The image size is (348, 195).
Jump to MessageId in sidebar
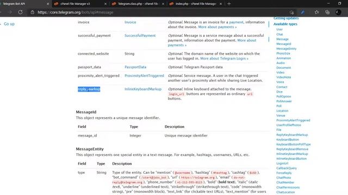[x=284, y=44]
